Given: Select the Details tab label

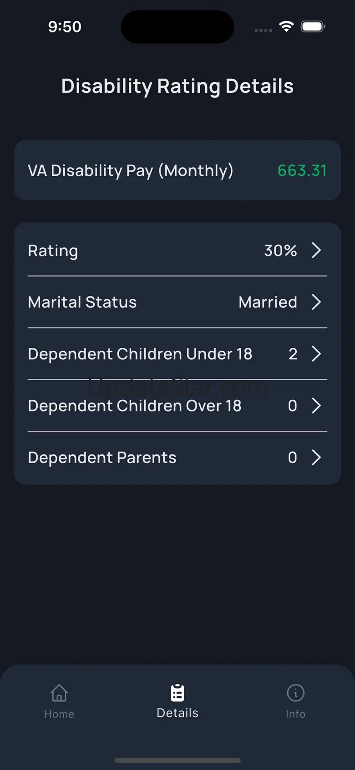Looking at the screenshot, I should pos(177,713).
